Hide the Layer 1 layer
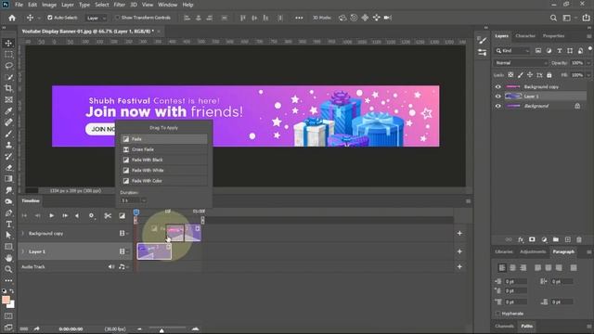The width and height of the screenshot is (594, 334). pos(498,96)
